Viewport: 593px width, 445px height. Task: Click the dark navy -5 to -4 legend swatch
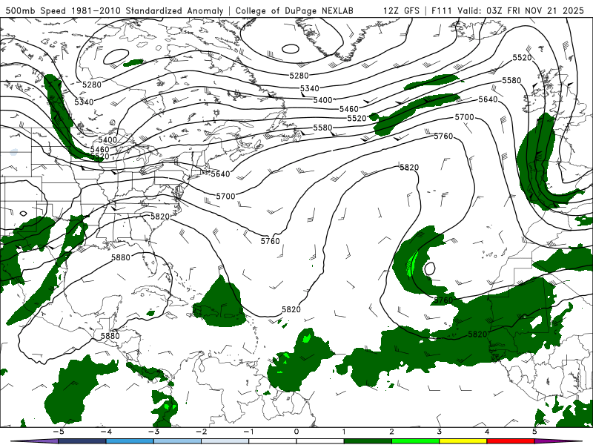pyautogui.click(x=82, y=441)
